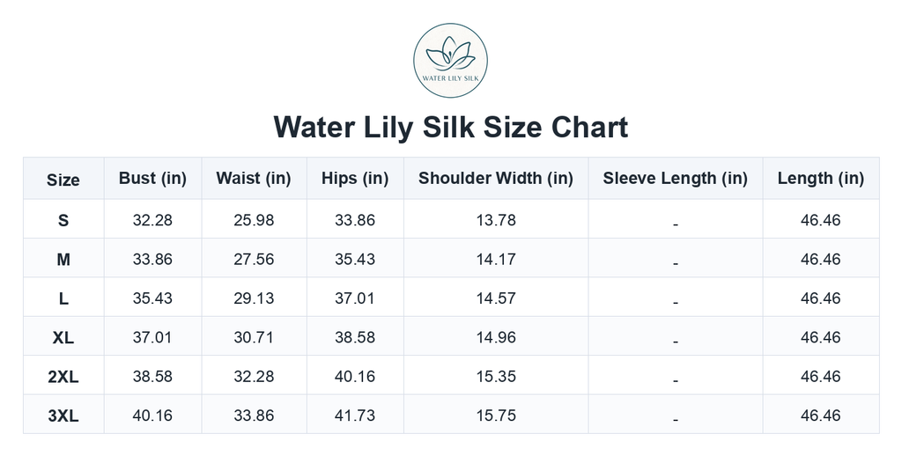
Task: Click the 2XL row length value 46.46
Action: click(821, 376)
